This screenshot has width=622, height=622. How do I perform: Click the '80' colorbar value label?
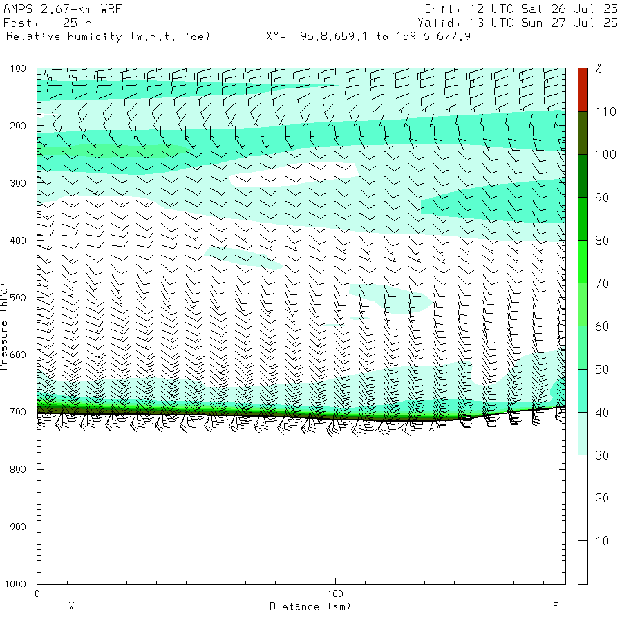point(602,241)
